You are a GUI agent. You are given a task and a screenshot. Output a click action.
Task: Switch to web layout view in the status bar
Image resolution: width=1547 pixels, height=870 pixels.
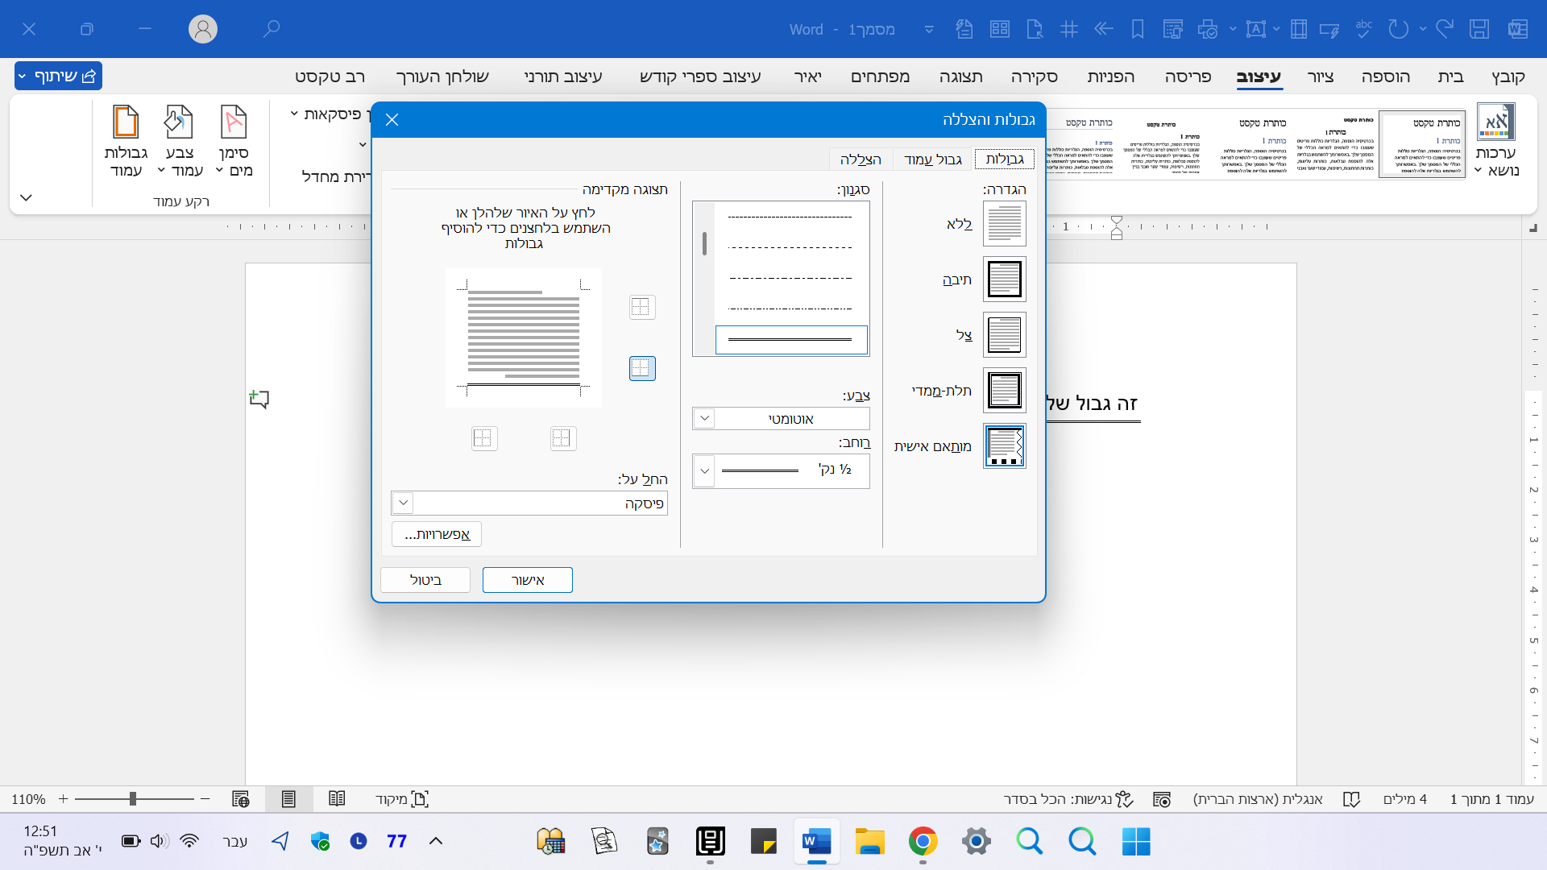click(240, 799)
